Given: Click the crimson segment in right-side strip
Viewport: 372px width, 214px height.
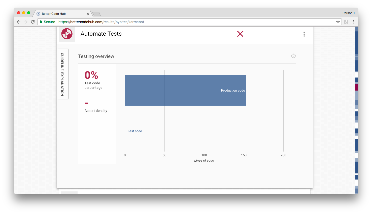Looking at the screenshot, I should click(x=356, y=87).
